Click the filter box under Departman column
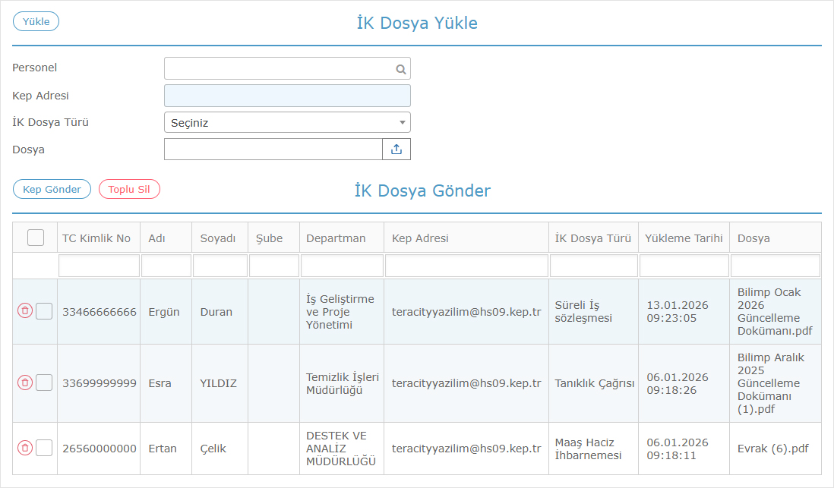Image resolution: width=834 pixels, height=488 pixels. click(342, 266)
